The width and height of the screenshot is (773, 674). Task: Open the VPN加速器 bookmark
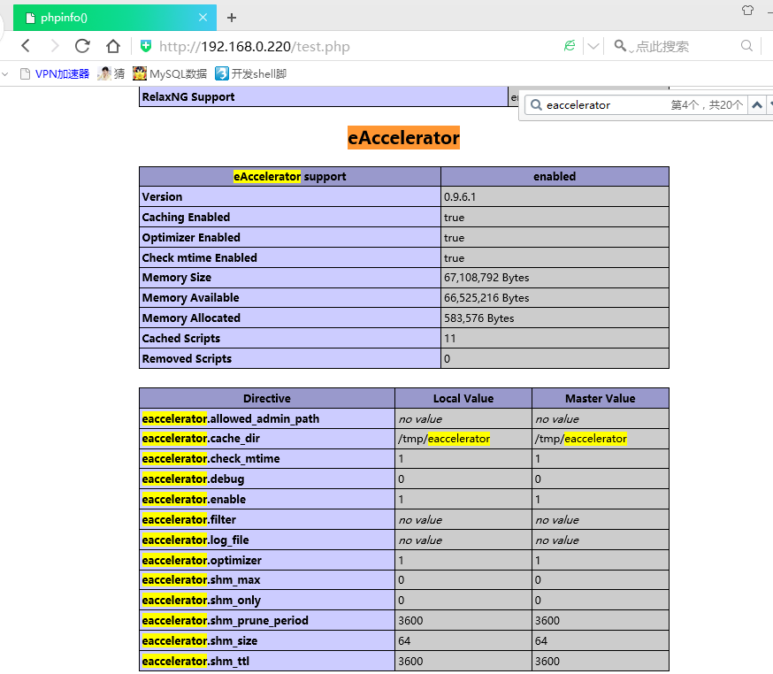click(x=54, y=74)
